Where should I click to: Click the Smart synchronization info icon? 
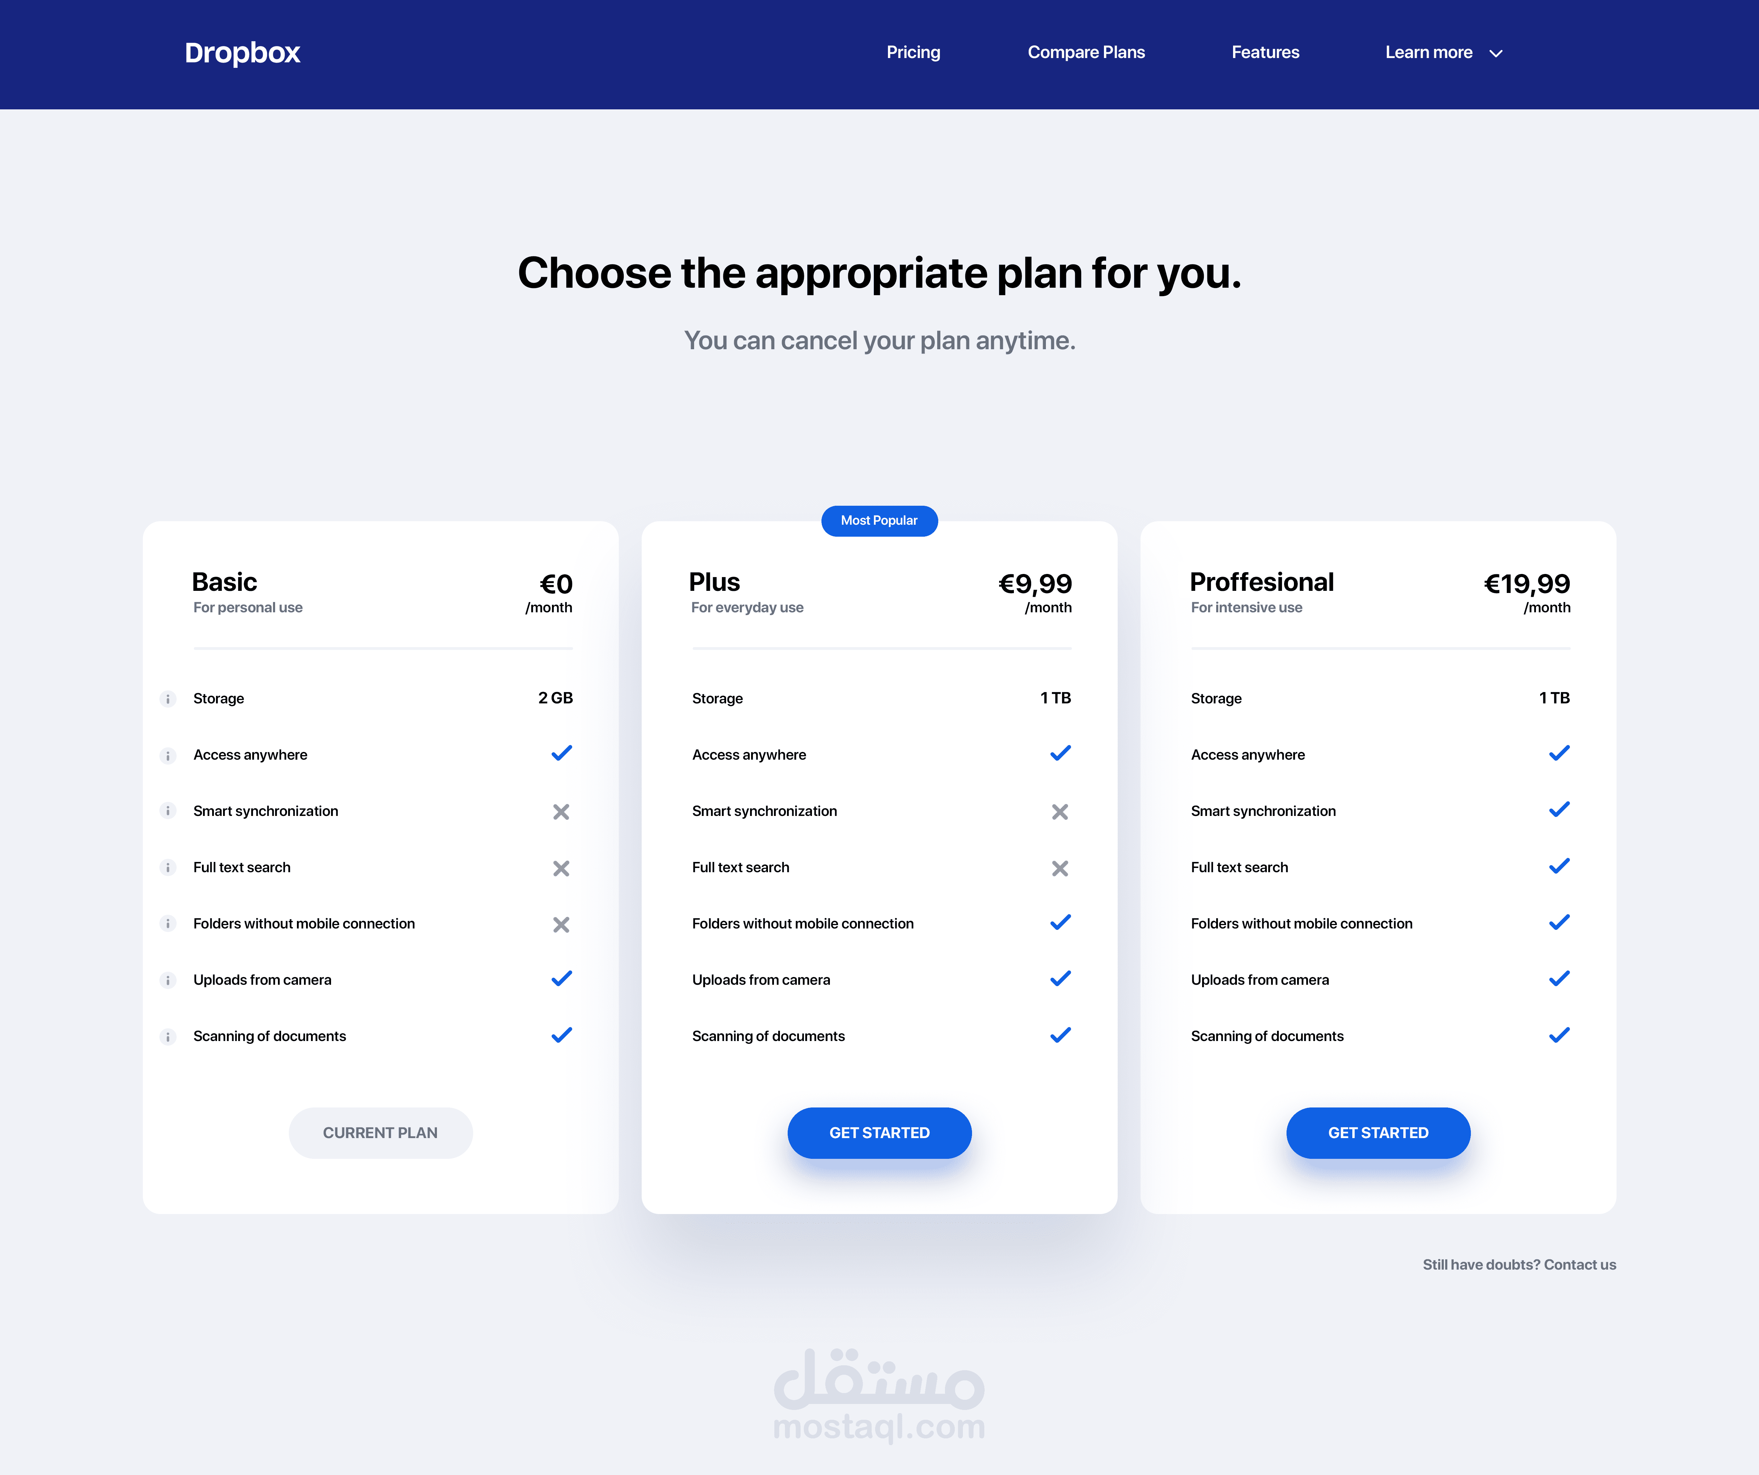(165, 811)
